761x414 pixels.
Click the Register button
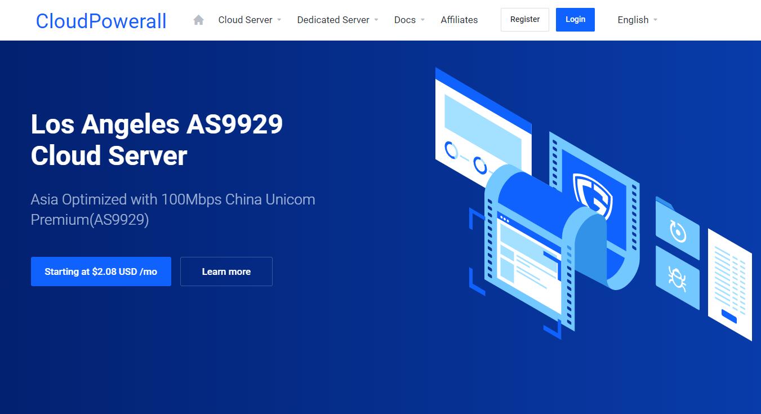[x=525, y=20]
